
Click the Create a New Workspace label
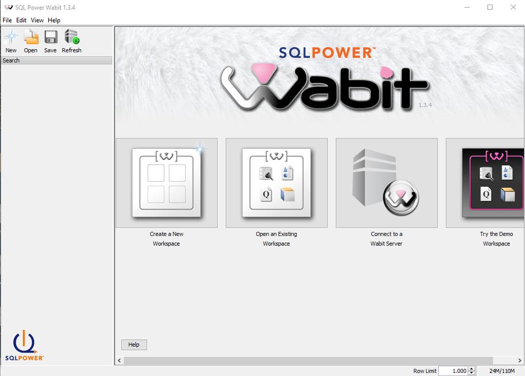click(167, 239)
